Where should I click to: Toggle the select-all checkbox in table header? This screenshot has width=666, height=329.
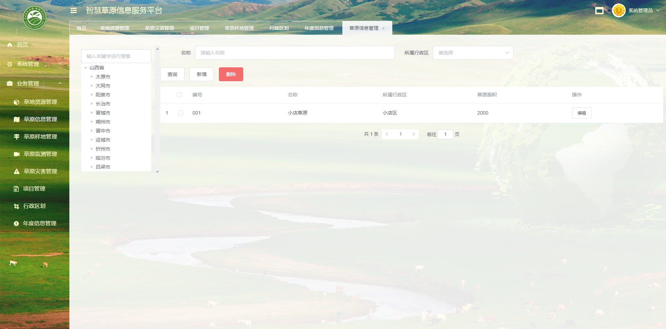pyautogui.click(x=179, y=95)
